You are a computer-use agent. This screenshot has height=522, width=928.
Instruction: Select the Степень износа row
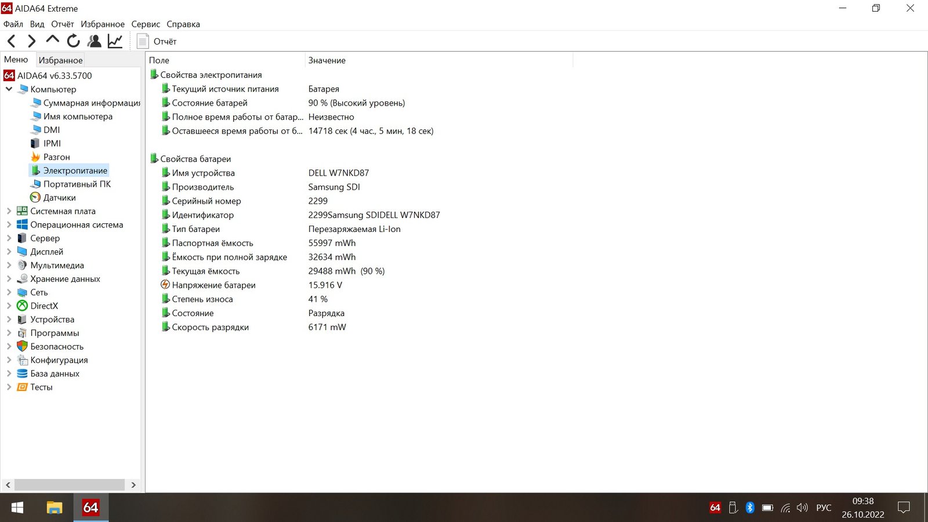197,299
